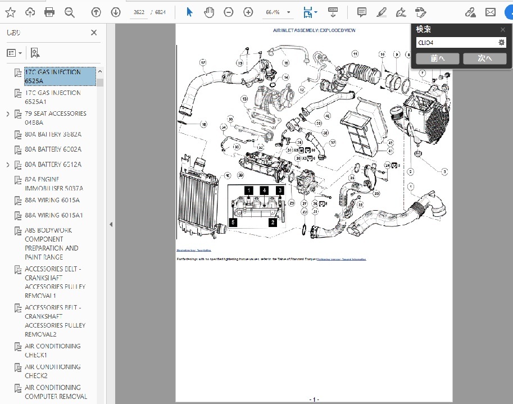513x404 pixels.
Task: Click the find current bookmark icon
Action: pos(35,53)
